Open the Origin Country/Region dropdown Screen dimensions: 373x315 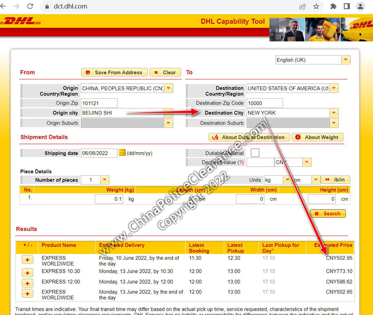pos(168,88)
